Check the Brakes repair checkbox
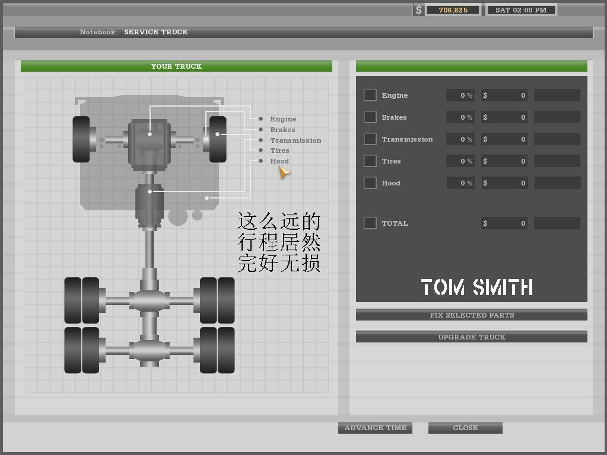The height and width of the screenshot is (455, 607). coord(370,117)
